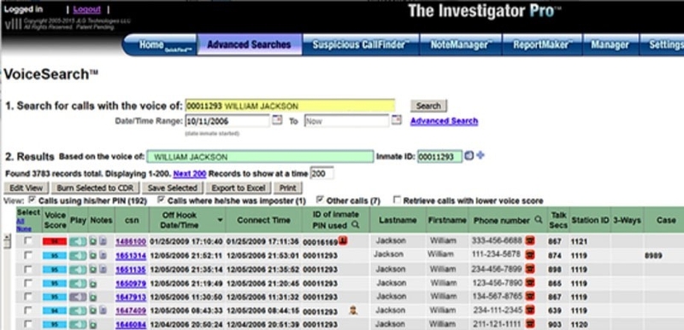684x330 pixels.
Task: Add a note for csn 1647913
Action: (93, 298)
